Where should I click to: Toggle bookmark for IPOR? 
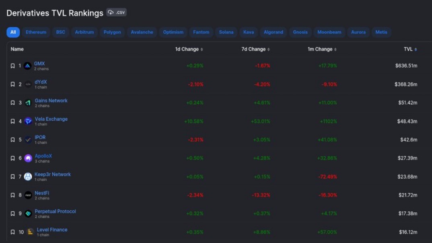[12, 140]
